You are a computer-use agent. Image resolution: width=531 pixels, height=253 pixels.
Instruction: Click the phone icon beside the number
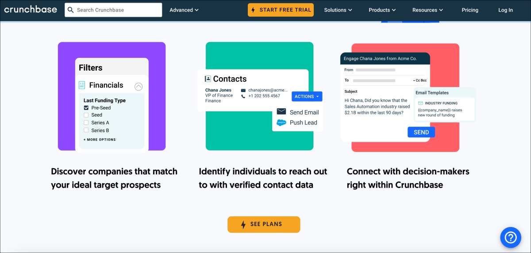point(243,96)
